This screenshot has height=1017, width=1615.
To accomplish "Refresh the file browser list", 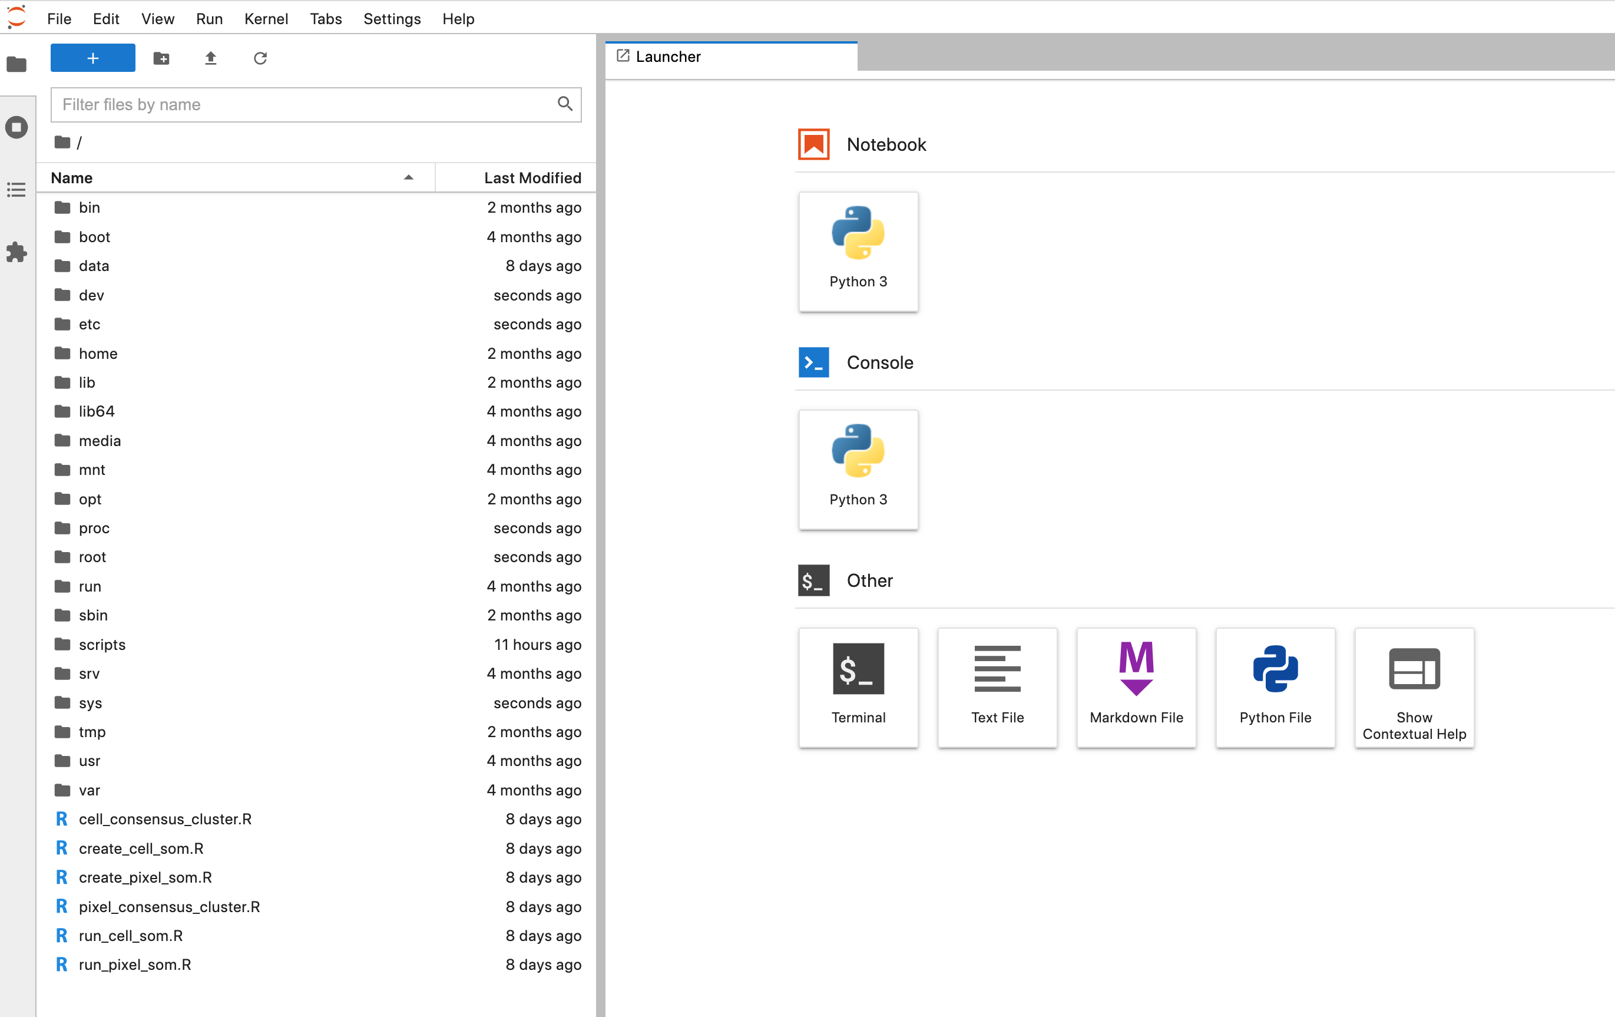I will (x=260, y=58).
